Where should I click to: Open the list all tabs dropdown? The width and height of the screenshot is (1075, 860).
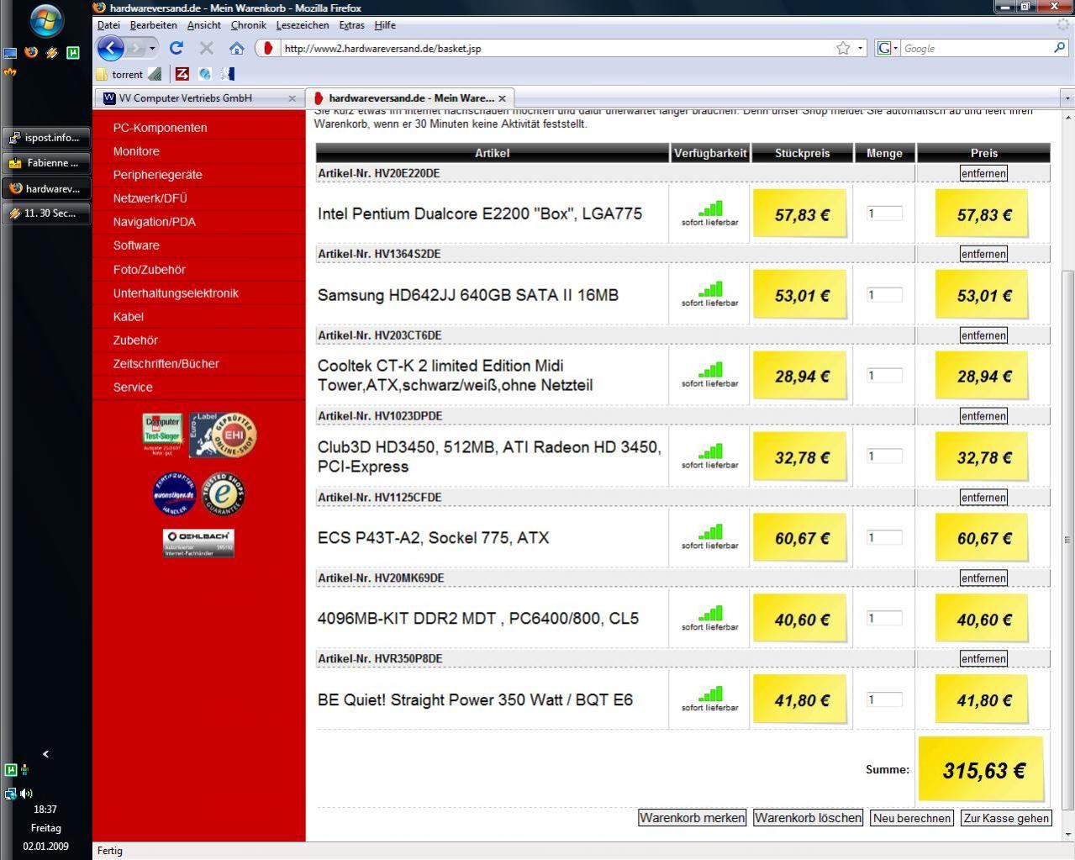tap(1067, 98)
